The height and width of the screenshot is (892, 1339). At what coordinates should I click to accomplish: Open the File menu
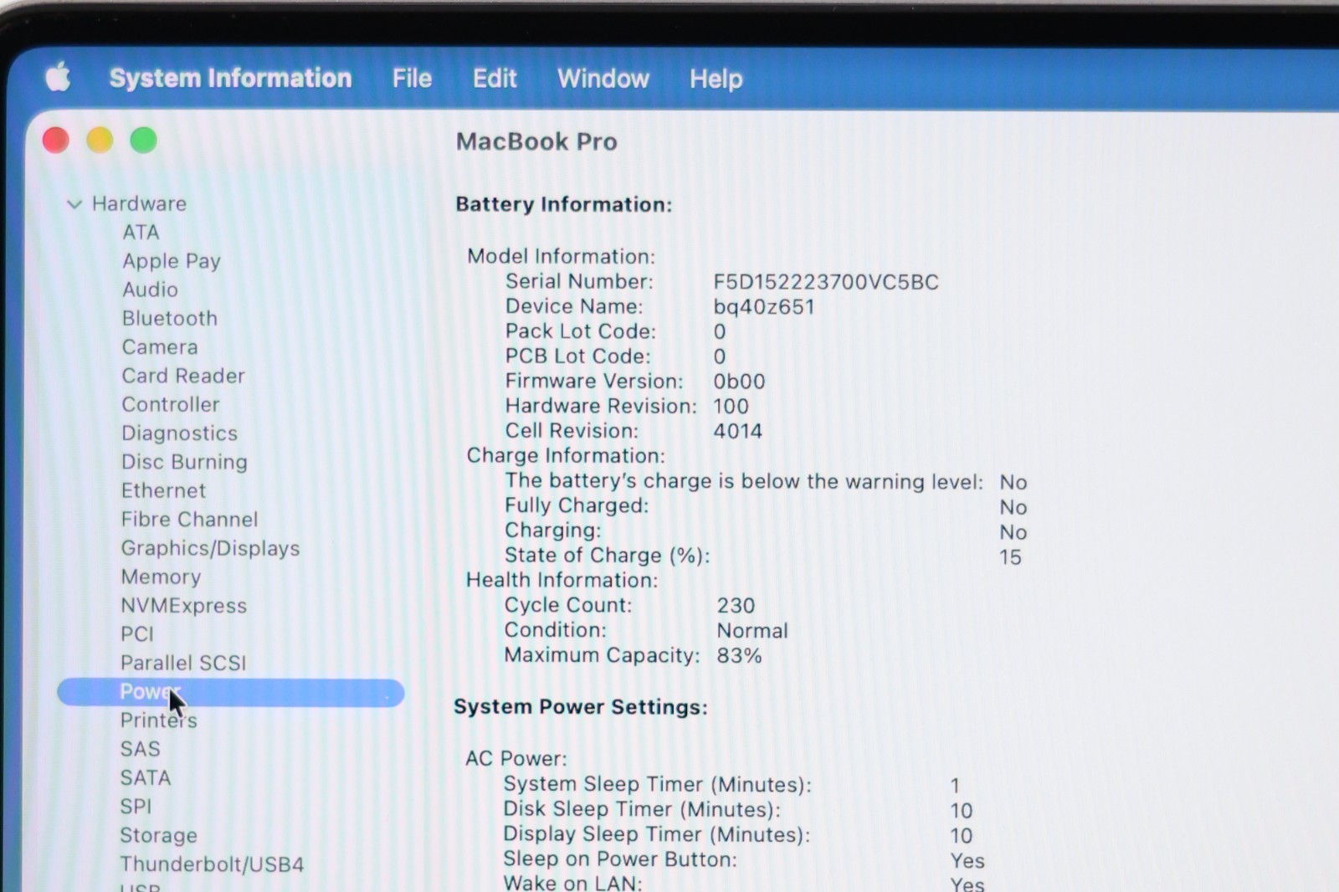pos(412,79)
